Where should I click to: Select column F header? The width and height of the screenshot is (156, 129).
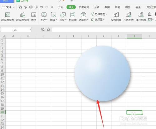[89, 36]
